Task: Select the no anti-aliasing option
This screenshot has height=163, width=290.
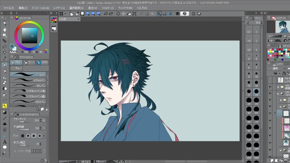Action: click(23, 136)
